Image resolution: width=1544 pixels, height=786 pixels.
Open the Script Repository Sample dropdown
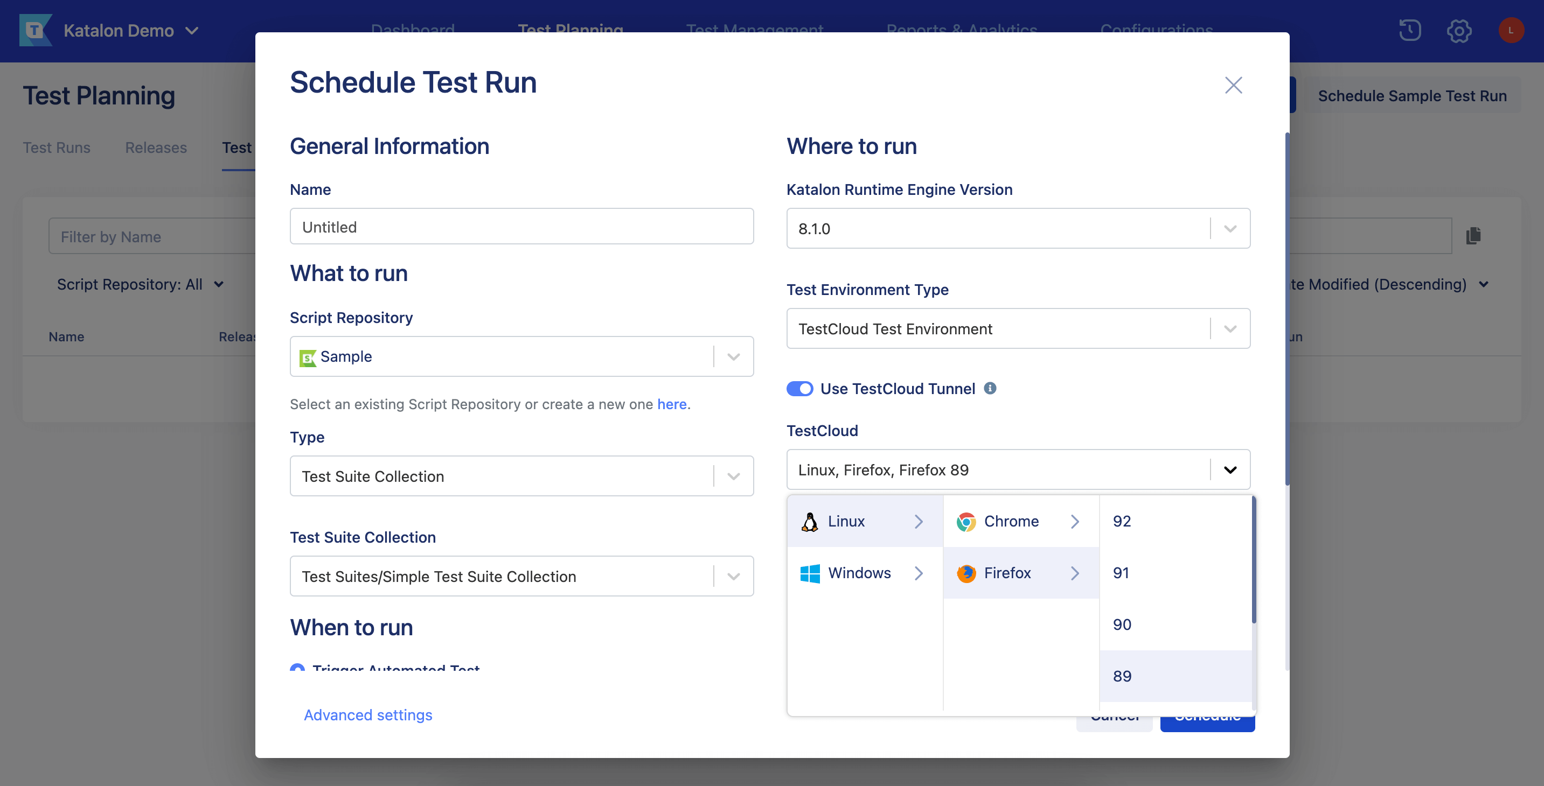521,356
